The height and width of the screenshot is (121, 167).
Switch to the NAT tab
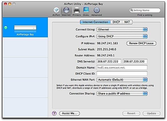click(x=127, y=22)
